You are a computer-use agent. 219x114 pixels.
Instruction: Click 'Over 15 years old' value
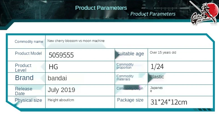click(163, 53)
